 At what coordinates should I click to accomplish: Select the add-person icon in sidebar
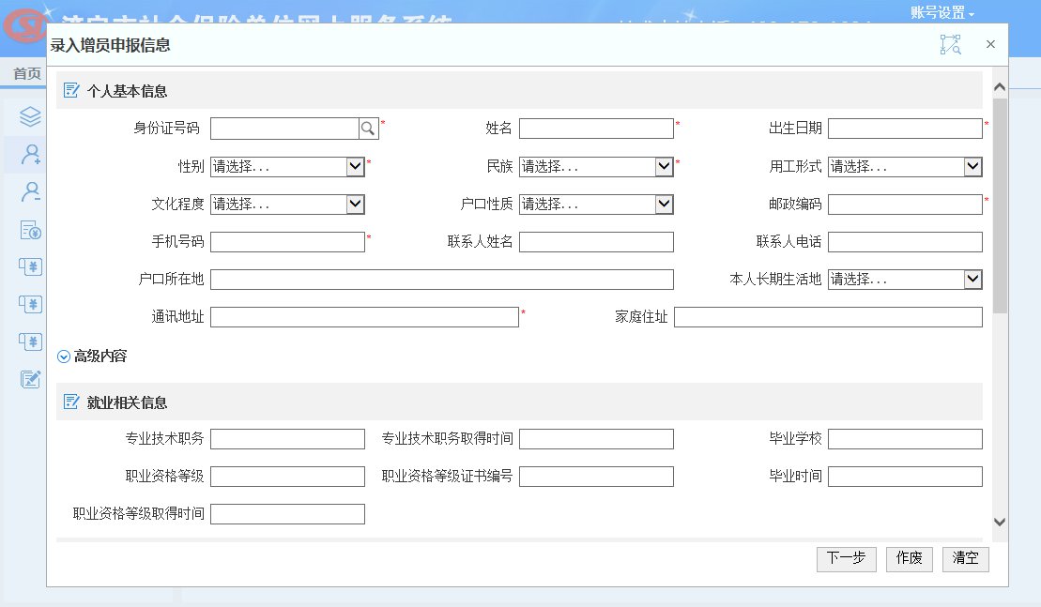pyautogui.click(x=31, y=154)
